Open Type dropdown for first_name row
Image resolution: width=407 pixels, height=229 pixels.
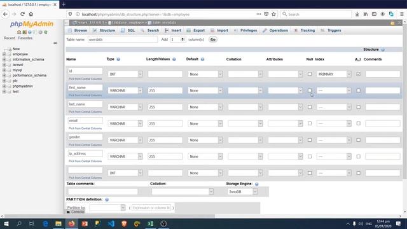coord(125,90)
